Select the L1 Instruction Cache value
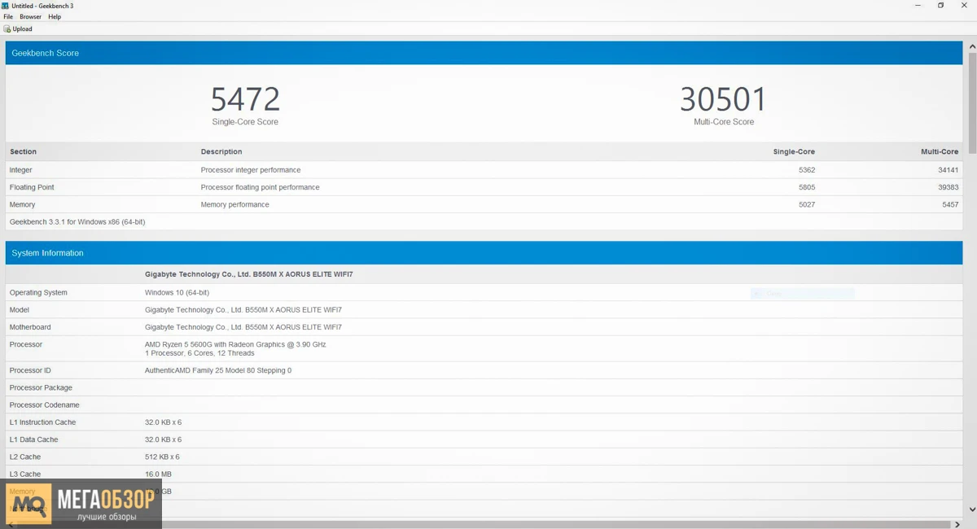977x529 pixels. [163, 422]
